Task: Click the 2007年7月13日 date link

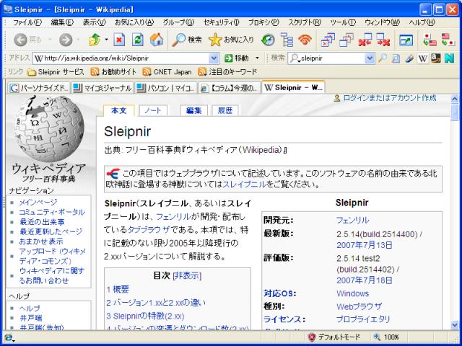Action: (364, 245)
